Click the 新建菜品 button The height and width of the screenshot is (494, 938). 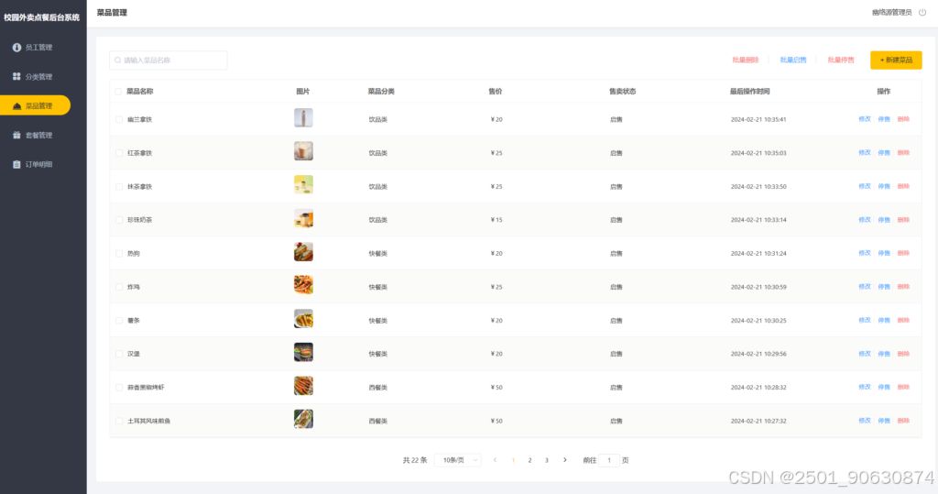[896, 60]
